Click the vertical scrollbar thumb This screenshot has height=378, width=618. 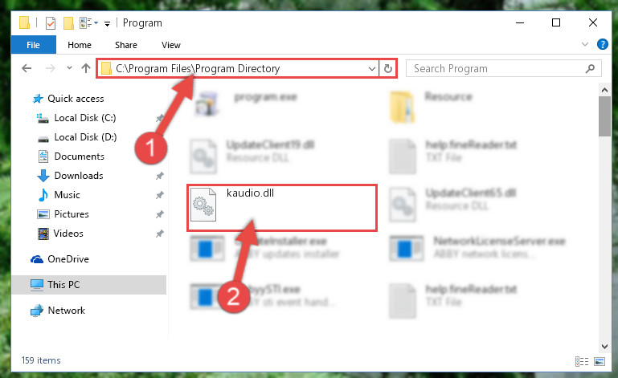point(604,116)
